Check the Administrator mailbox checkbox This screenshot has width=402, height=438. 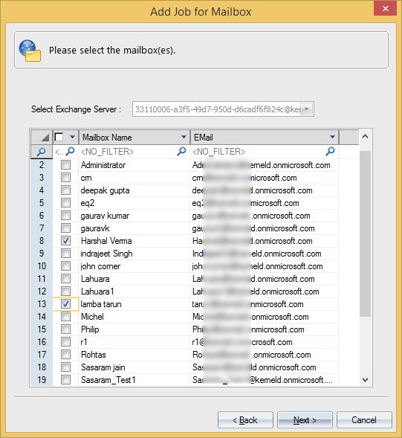click(65, 165)
